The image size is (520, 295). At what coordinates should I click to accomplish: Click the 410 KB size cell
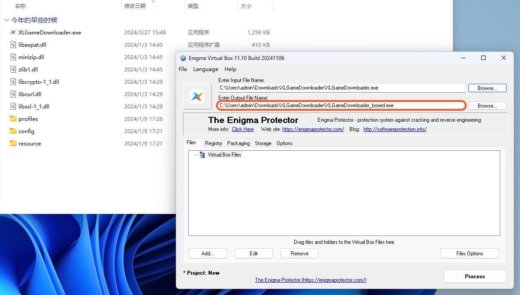pos(261,45)
